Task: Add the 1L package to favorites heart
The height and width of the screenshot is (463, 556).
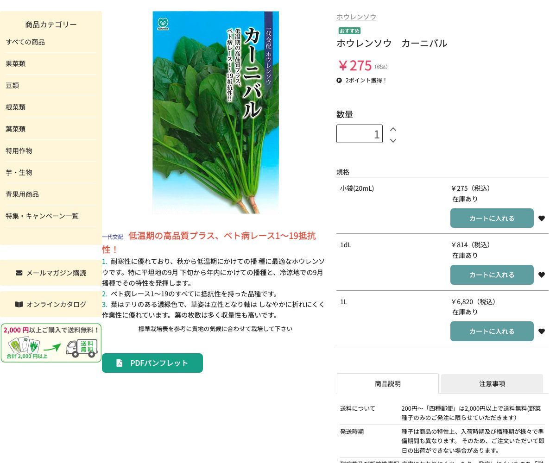Action: coord(541,331)
